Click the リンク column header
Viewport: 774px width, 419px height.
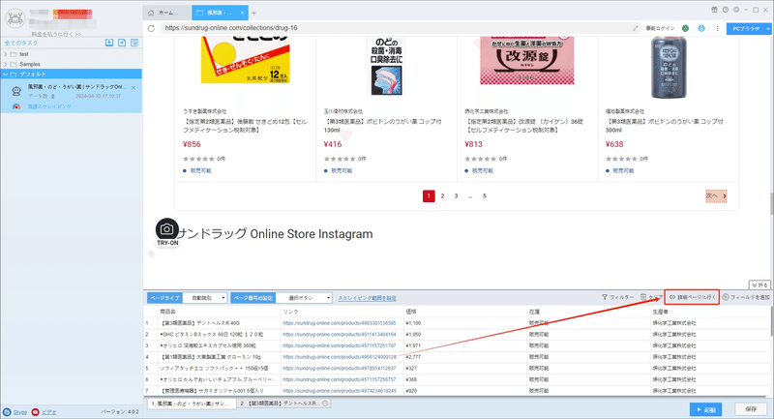point(290,312)
